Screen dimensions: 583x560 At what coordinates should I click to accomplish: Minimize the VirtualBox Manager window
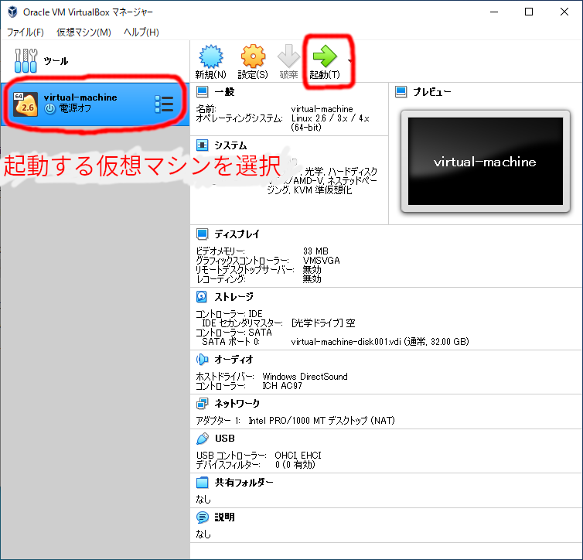[x=494, y=12]
